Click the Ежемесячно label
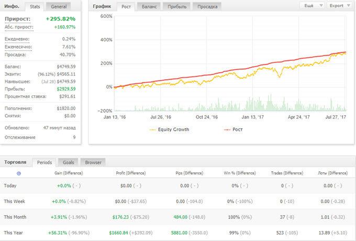The image size is (356, 241). (x=18, y=47)
